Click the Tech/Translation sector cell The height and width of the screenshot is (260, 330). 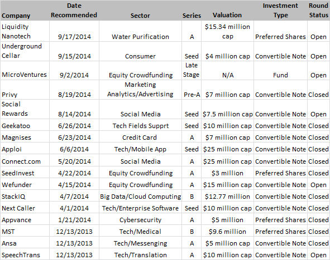pos(140,255)
